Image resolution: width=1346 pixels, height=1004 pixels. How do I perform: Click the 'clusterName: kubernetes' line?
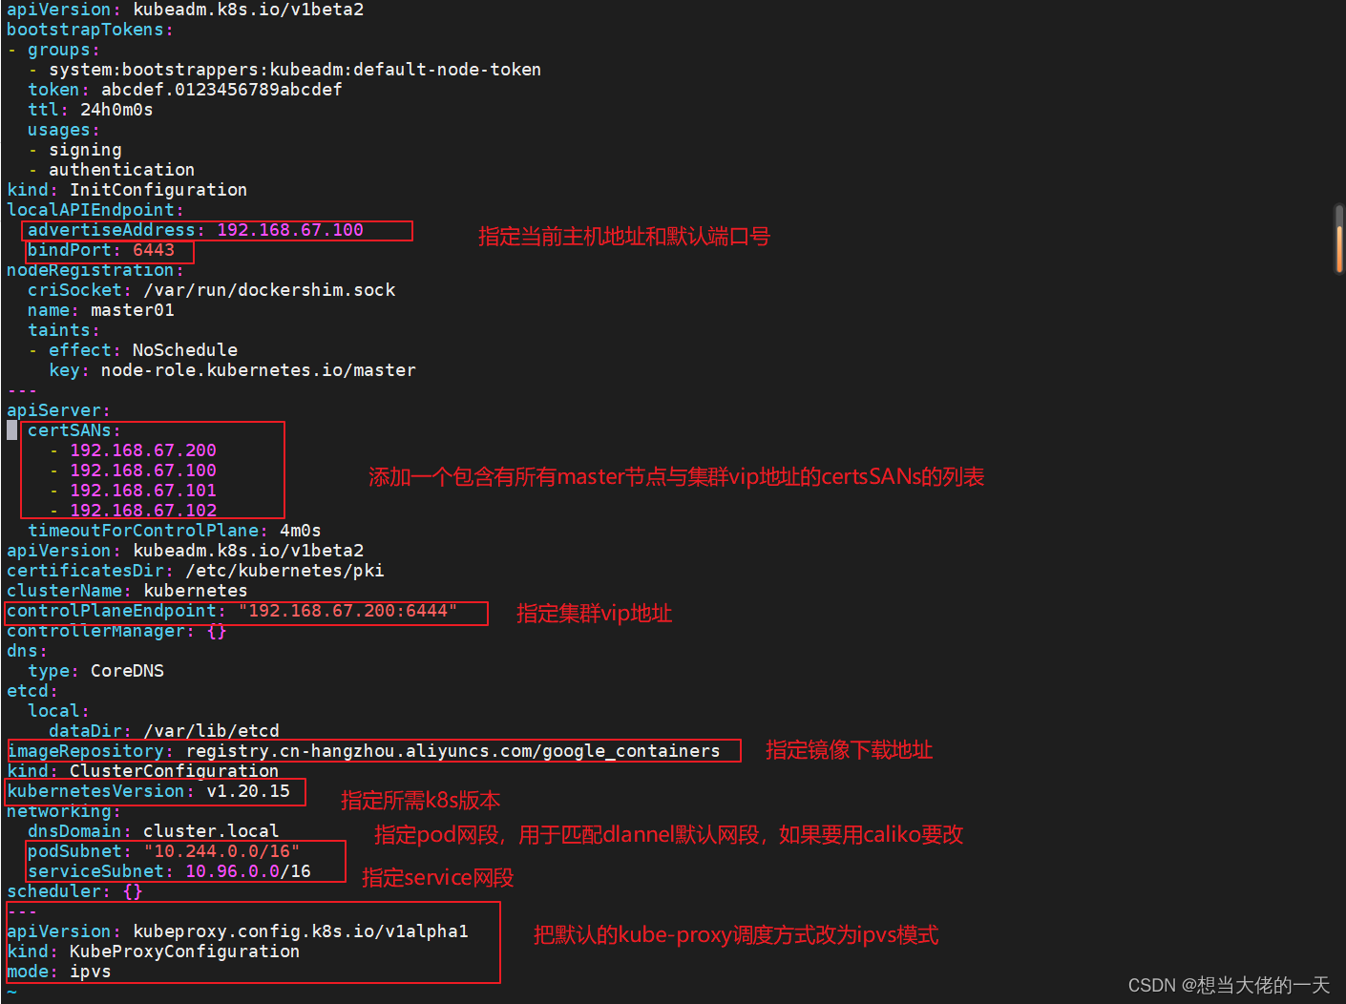127,591
